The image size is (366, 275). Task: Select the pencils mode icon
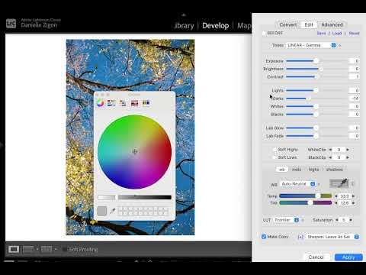click(x=146, y=103)
